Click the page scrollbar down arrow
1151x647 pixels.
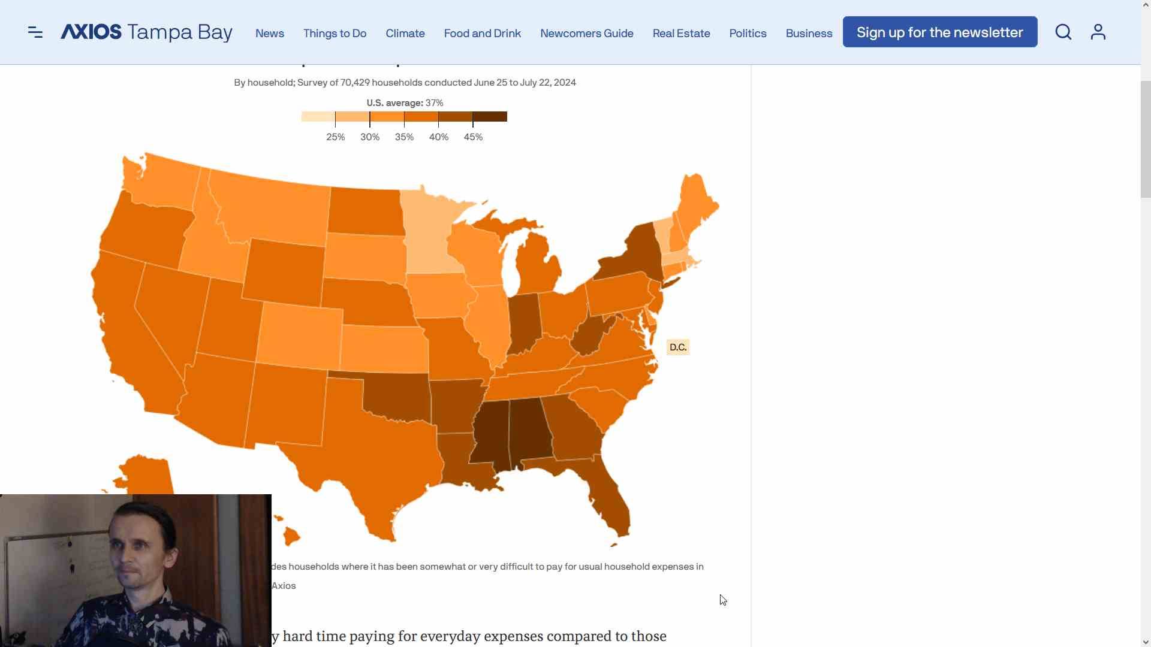1146,642
